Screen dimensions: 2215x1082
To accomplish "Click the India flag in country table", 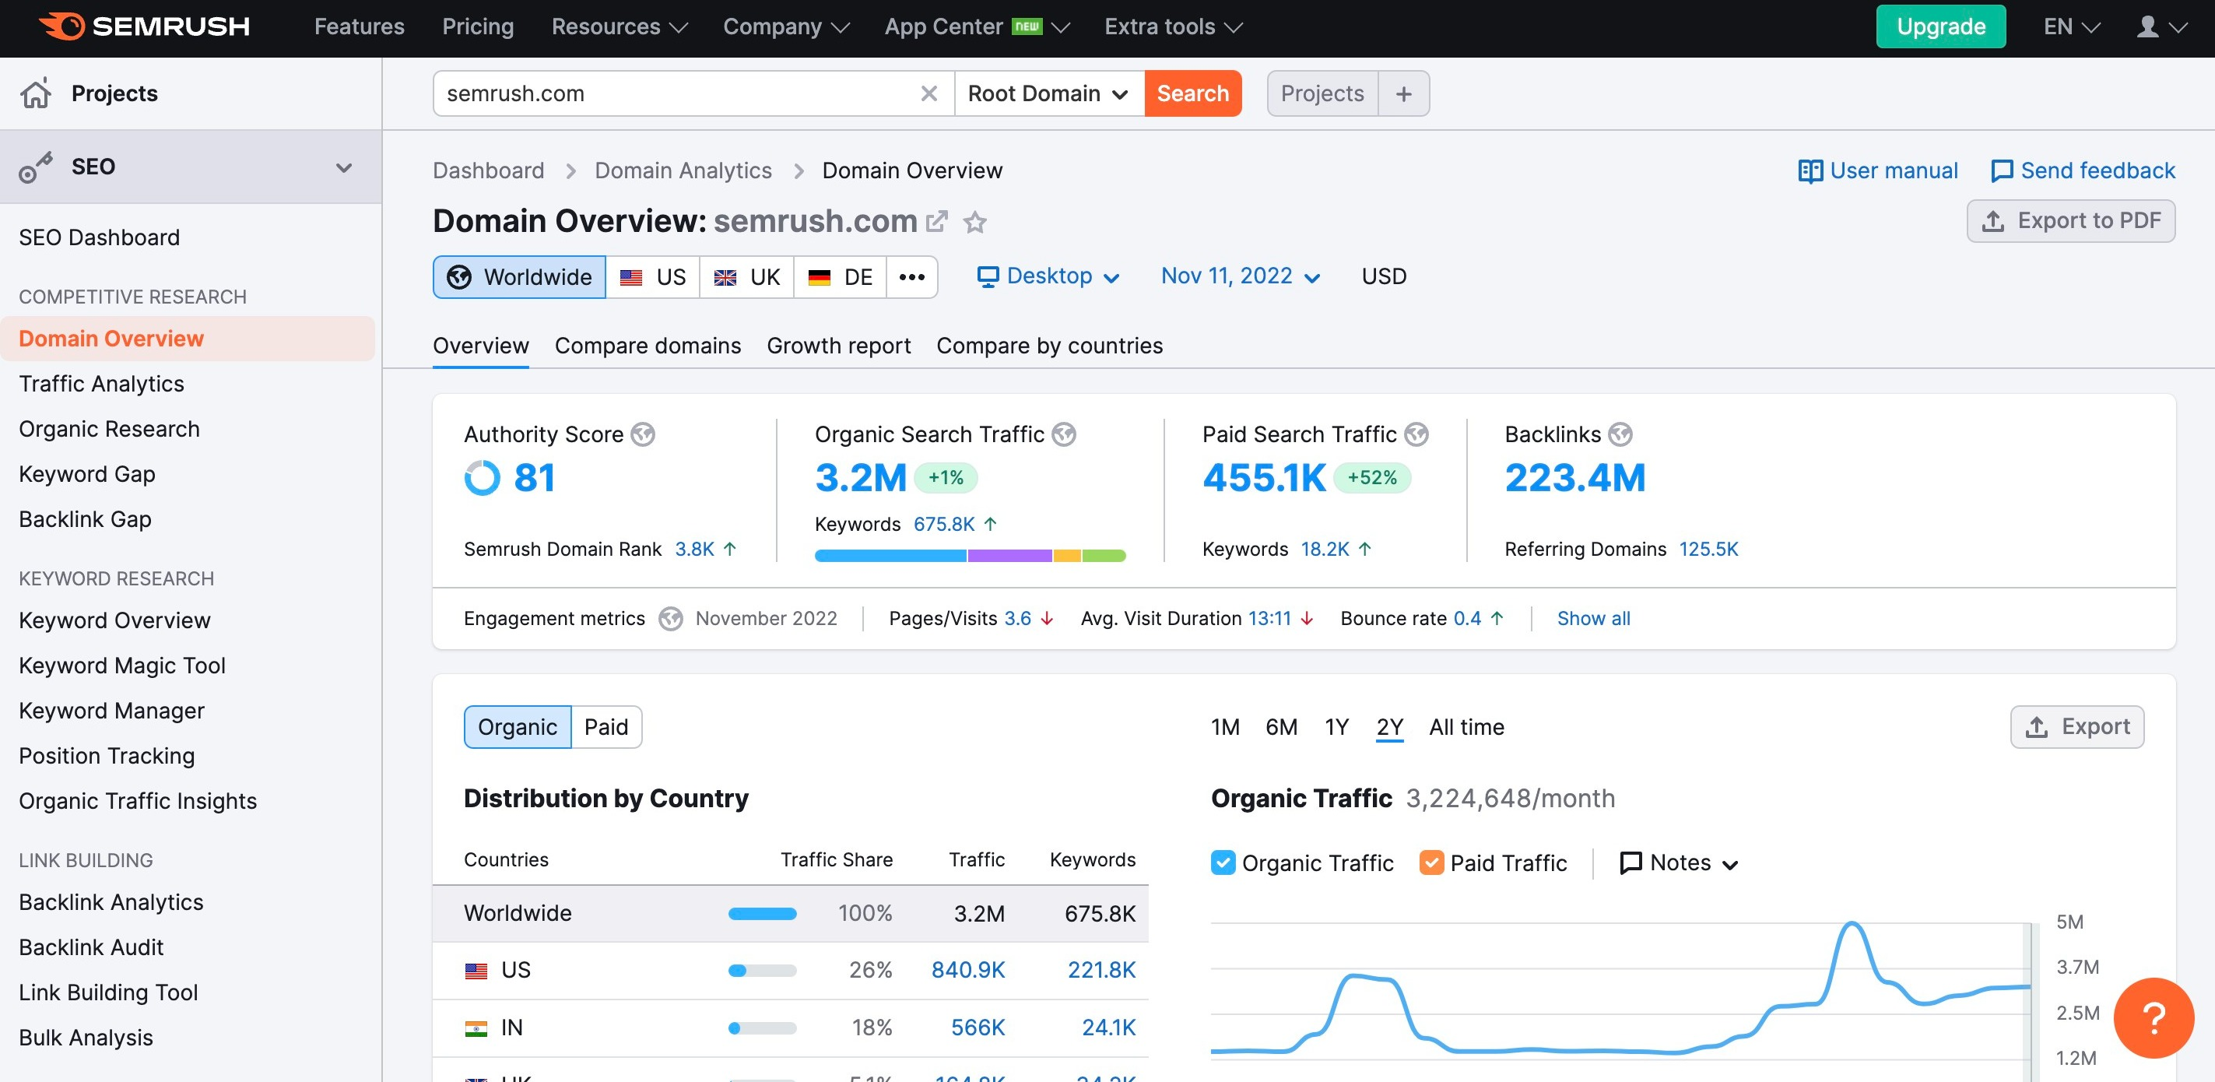I will [476, 1028].
